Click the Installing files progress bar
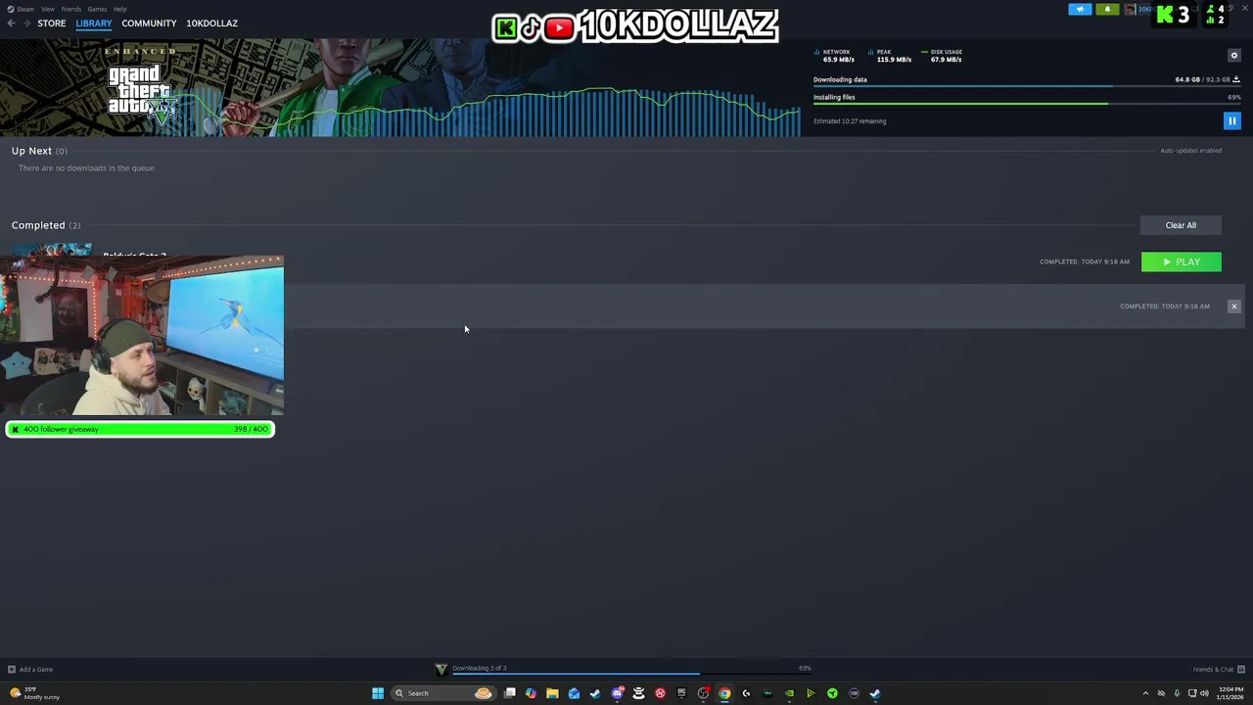The height and width of the screenshot is (705, 1253). pos(1027,103)
